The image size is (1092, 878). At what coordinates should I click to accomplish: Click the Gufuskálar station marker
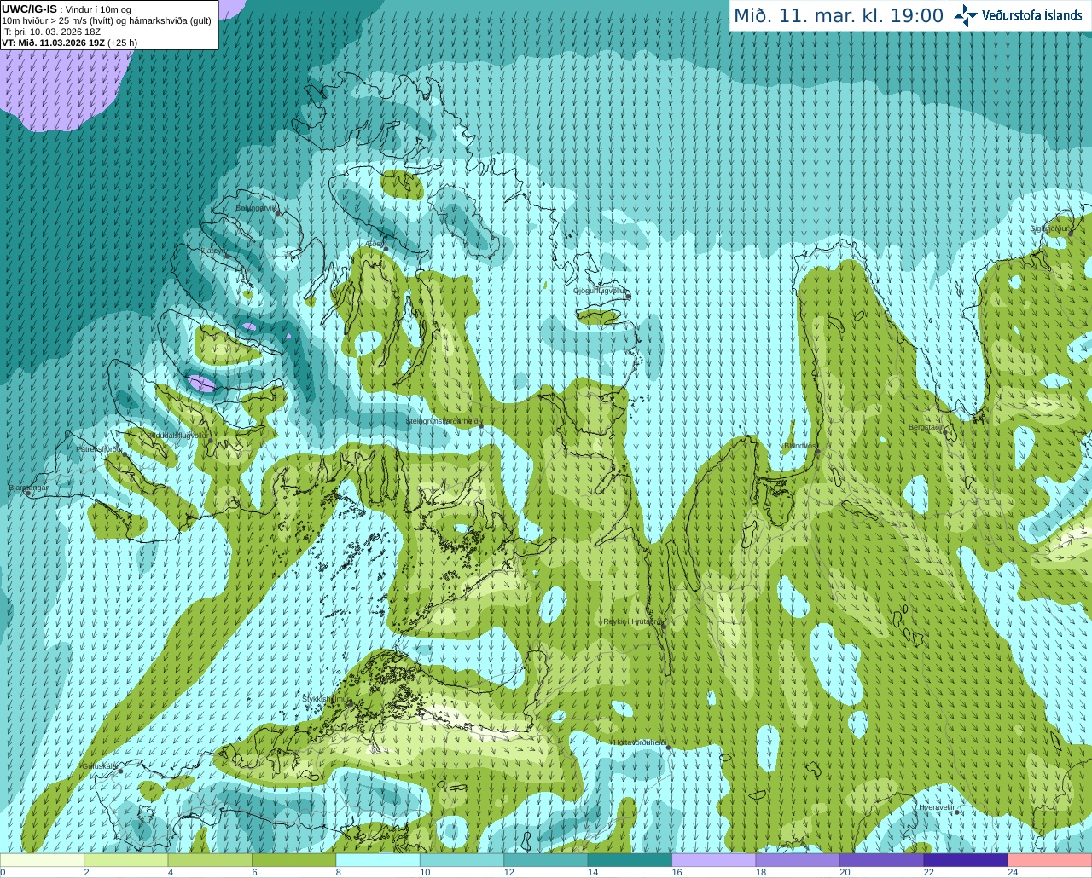point(120,771)
